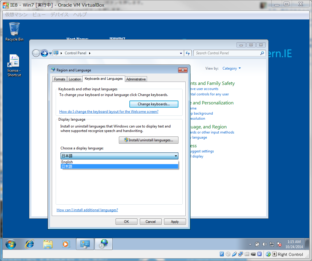The width and height of the screenshot is (312, 261).
Task: Open the 仮想マシン menu
Action: (16, 15)
